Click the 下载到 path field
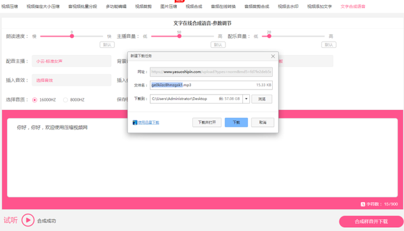 pos(196,99)
